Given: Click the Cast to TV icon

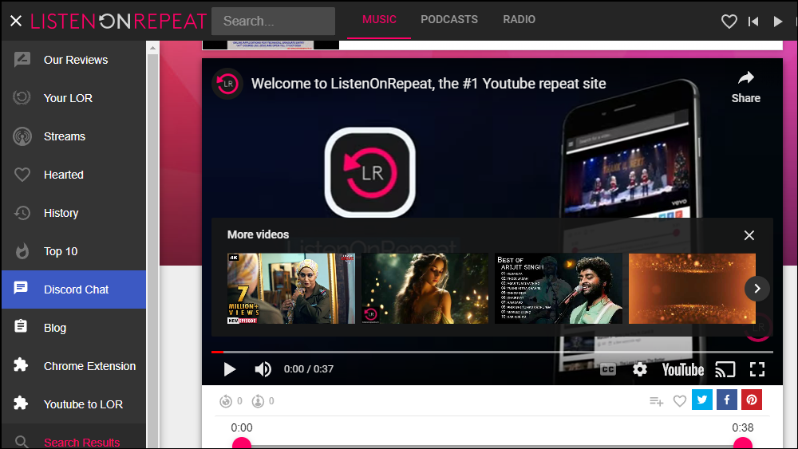Looking at the screenshot, I should click(x=725, y=370).
